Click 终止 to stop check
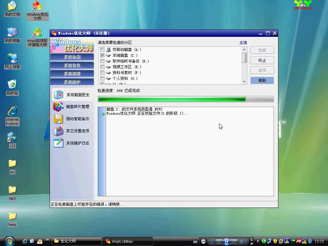This screenshot has height=246, width=328. 262,60
